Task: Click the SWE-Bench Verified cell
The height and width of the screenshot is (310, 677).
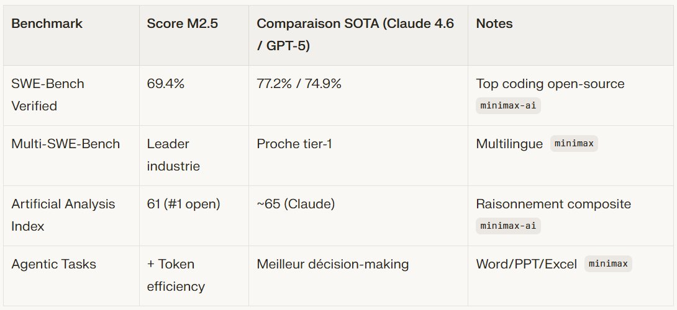Action: pos(47,94)
